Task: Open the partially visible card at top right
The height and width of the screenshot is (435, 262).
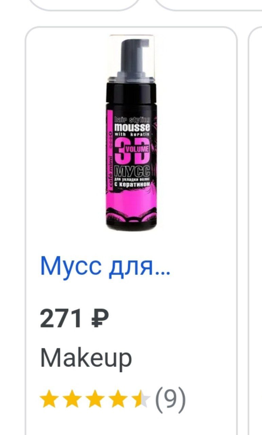Action: 208,5
